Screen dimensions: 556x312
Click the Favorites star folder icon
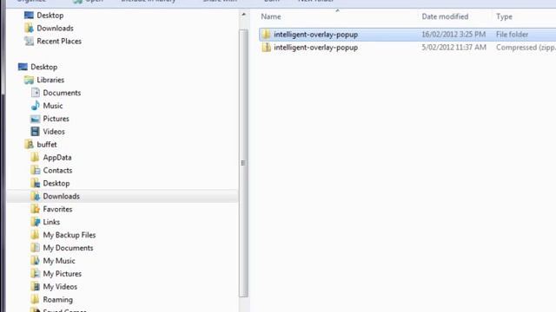pyautogui.click(x=35, y=209)
